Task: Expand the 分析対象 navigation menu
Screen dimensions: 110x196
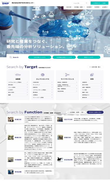Action: coord(69,7)
